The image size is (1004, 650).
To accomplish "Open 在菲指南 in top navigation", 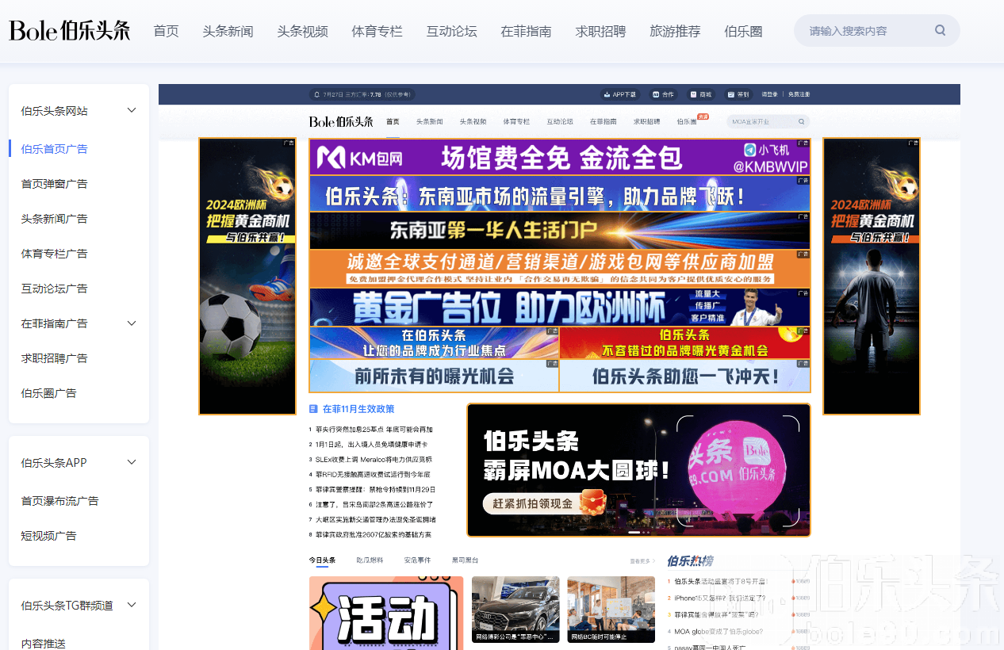I will click(526, 31).
